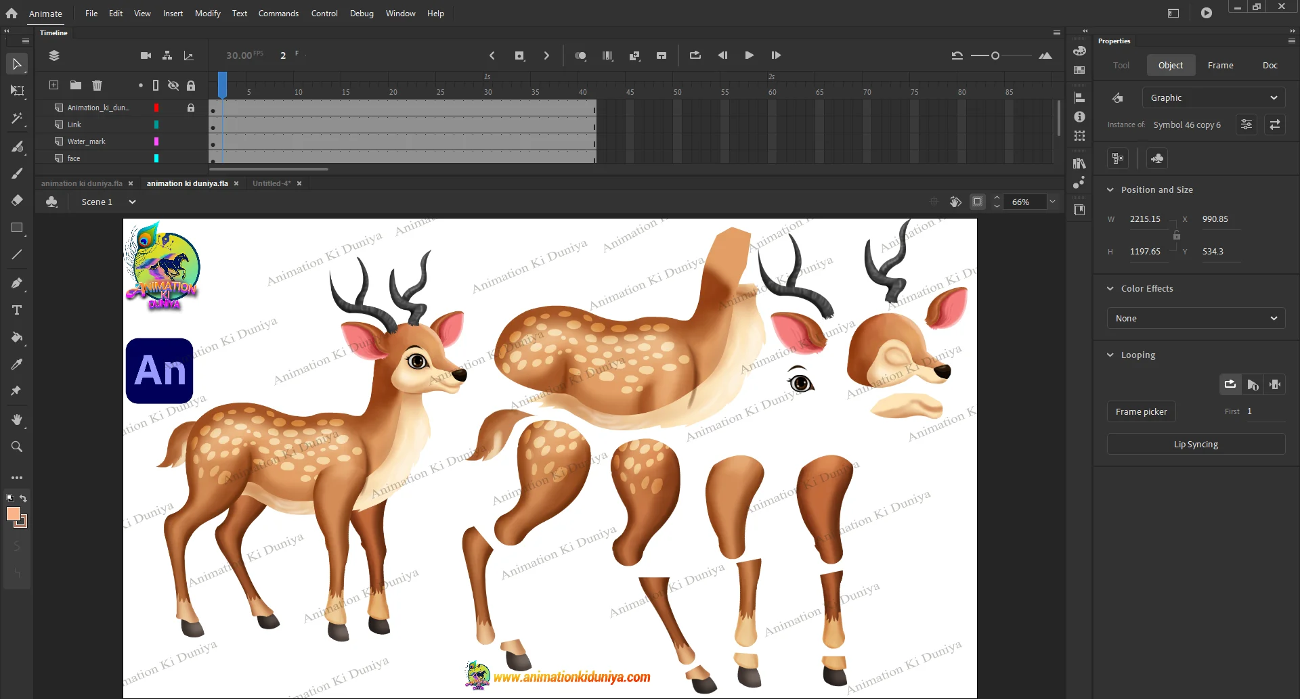Click the Frame picker button
The height and width of the screenshot is (699, 1300).
pyautogui.click(x=1141, y=412)
